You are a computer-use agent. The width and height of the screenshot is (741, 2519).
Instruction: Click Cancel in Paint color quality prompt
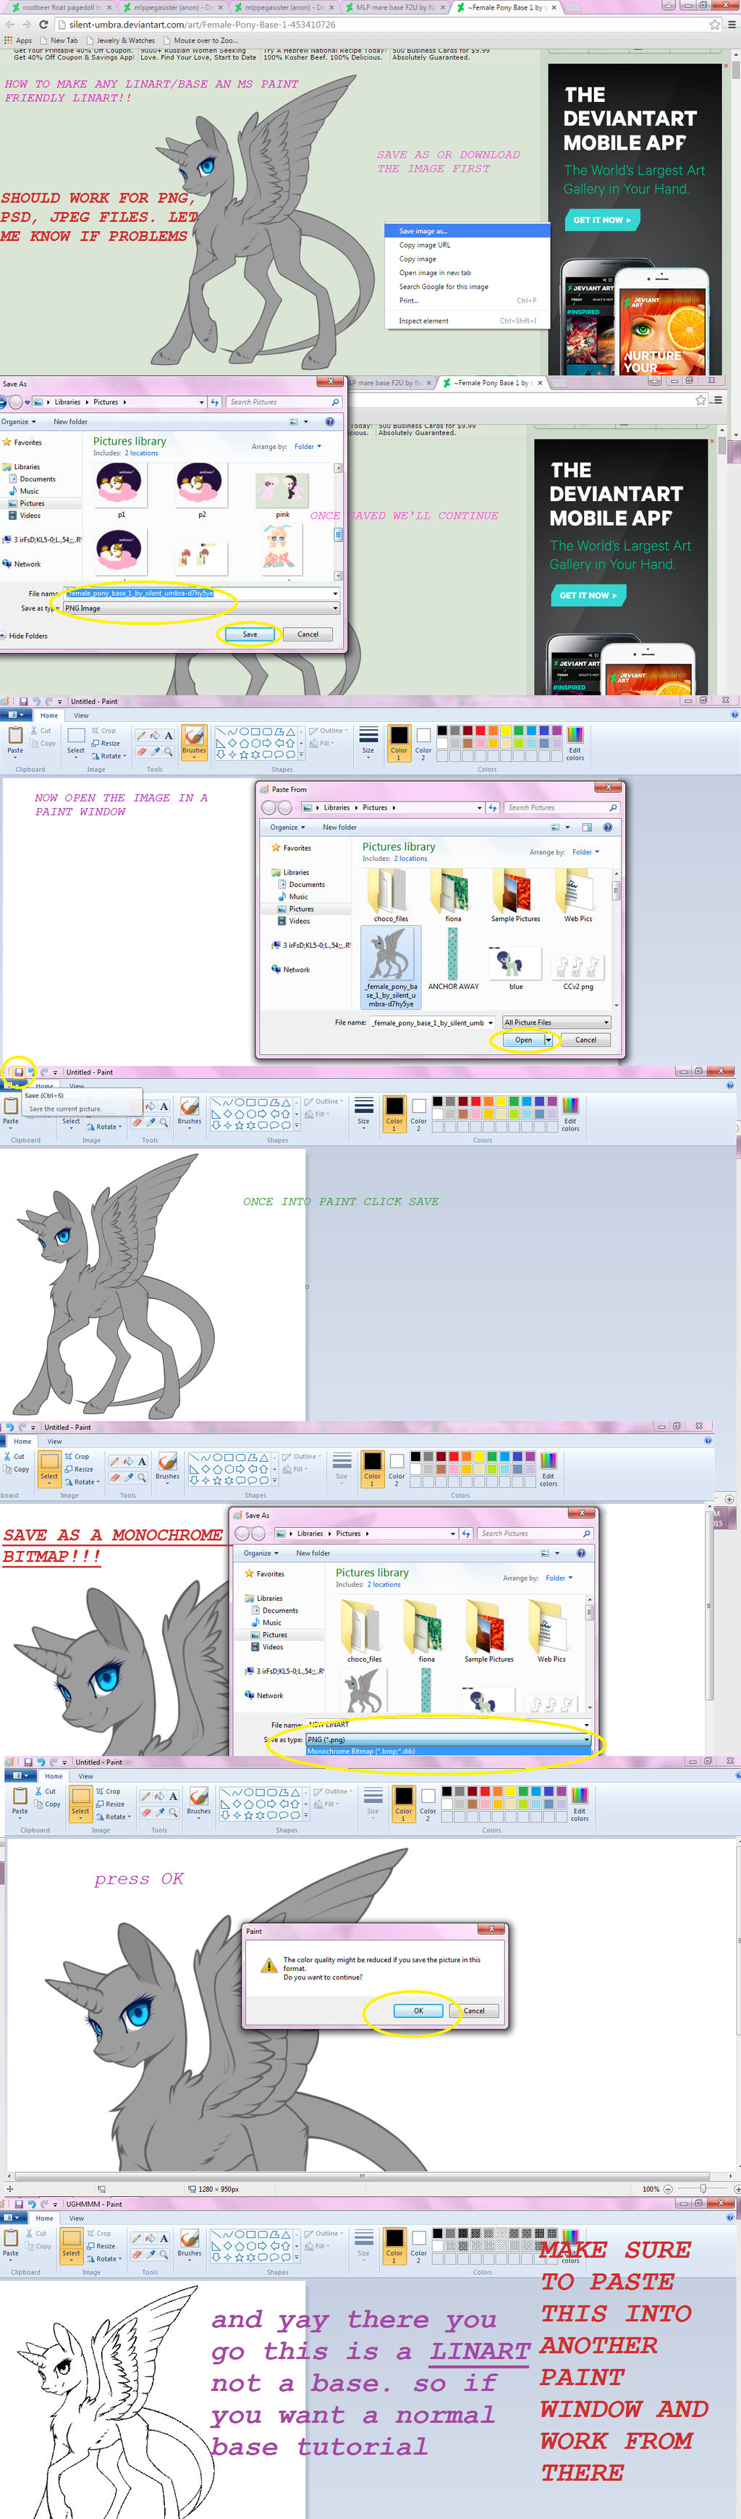pos(474,2011)
